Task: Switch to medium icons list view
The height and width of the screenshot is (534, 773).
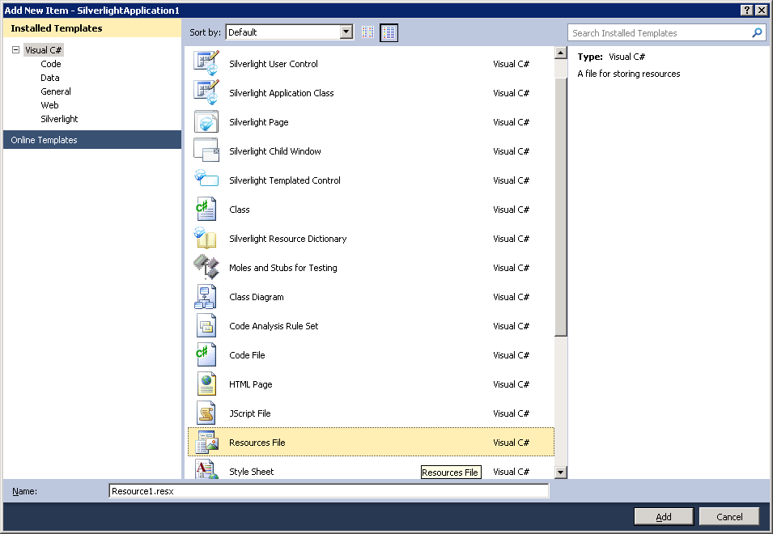Action: point(389,32)
